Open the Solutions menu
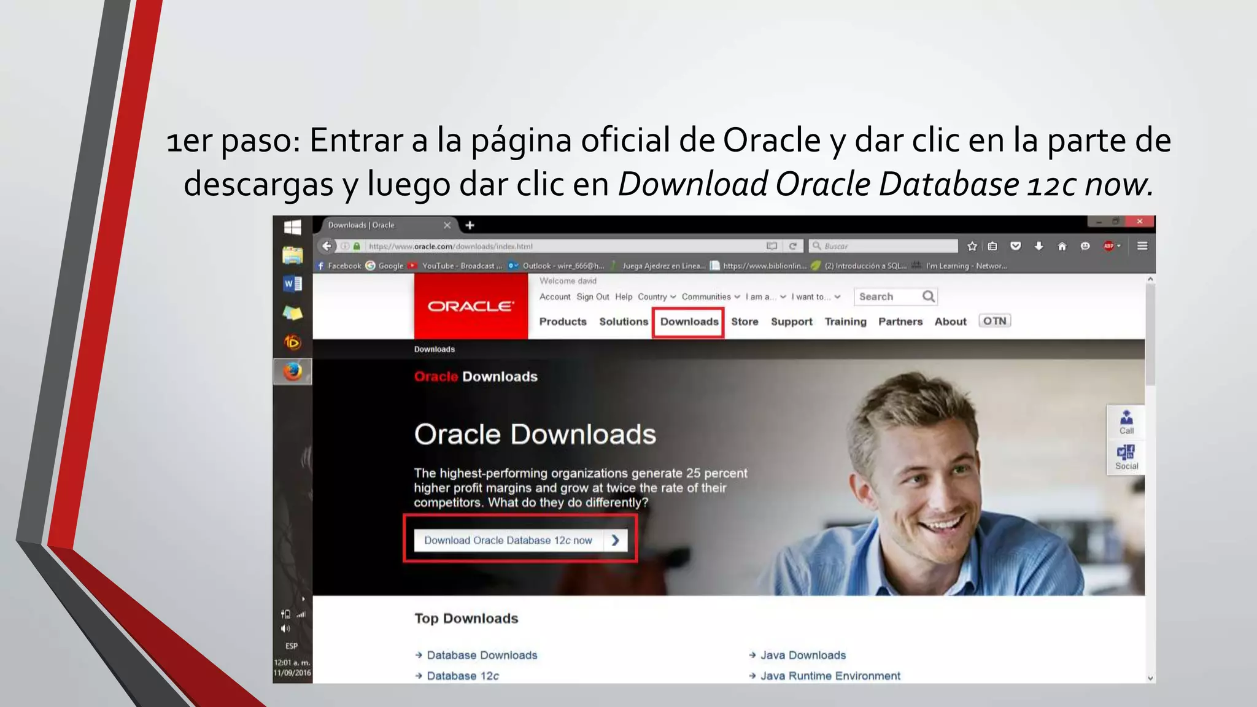The height and width of the screenshot is (707, 1257). [x=624, y=322]
